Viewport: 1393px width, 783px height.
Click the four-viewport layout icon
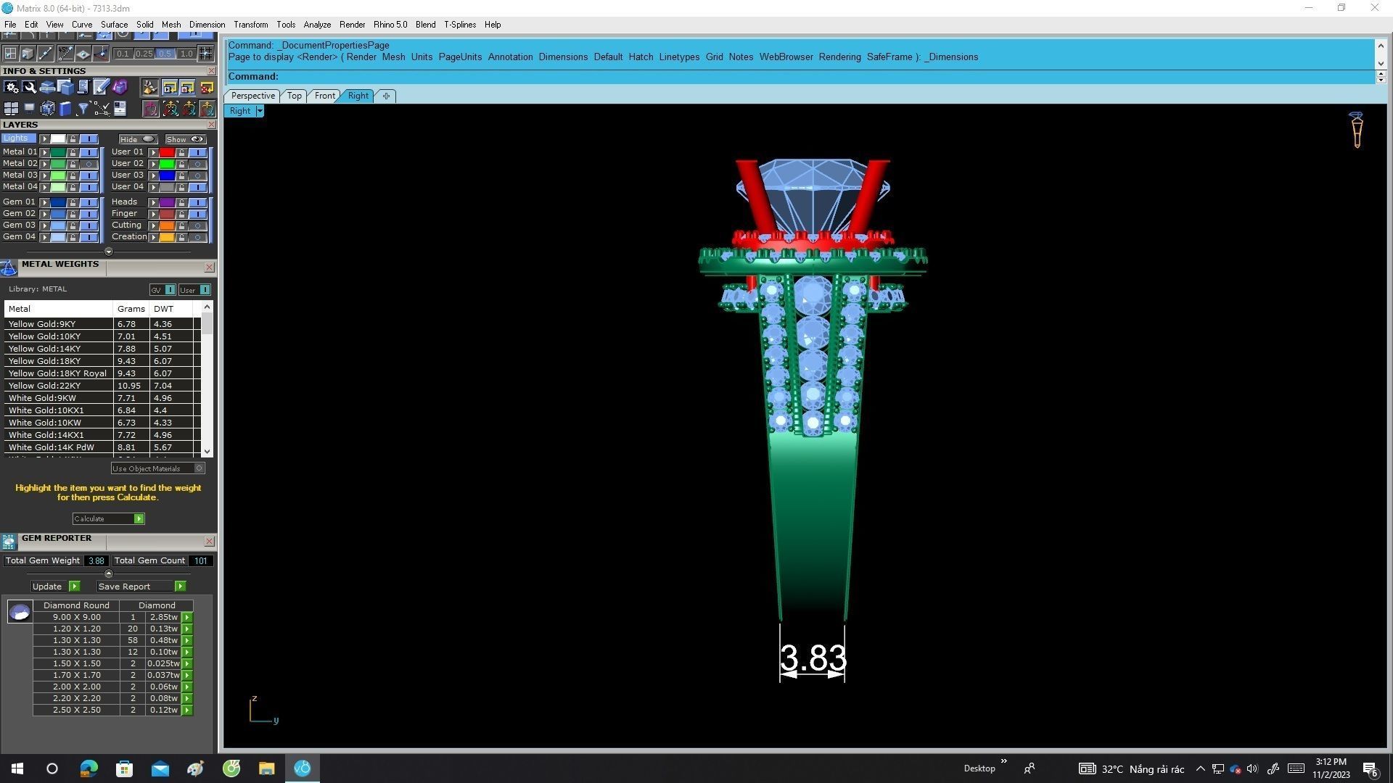pos(11,109)
